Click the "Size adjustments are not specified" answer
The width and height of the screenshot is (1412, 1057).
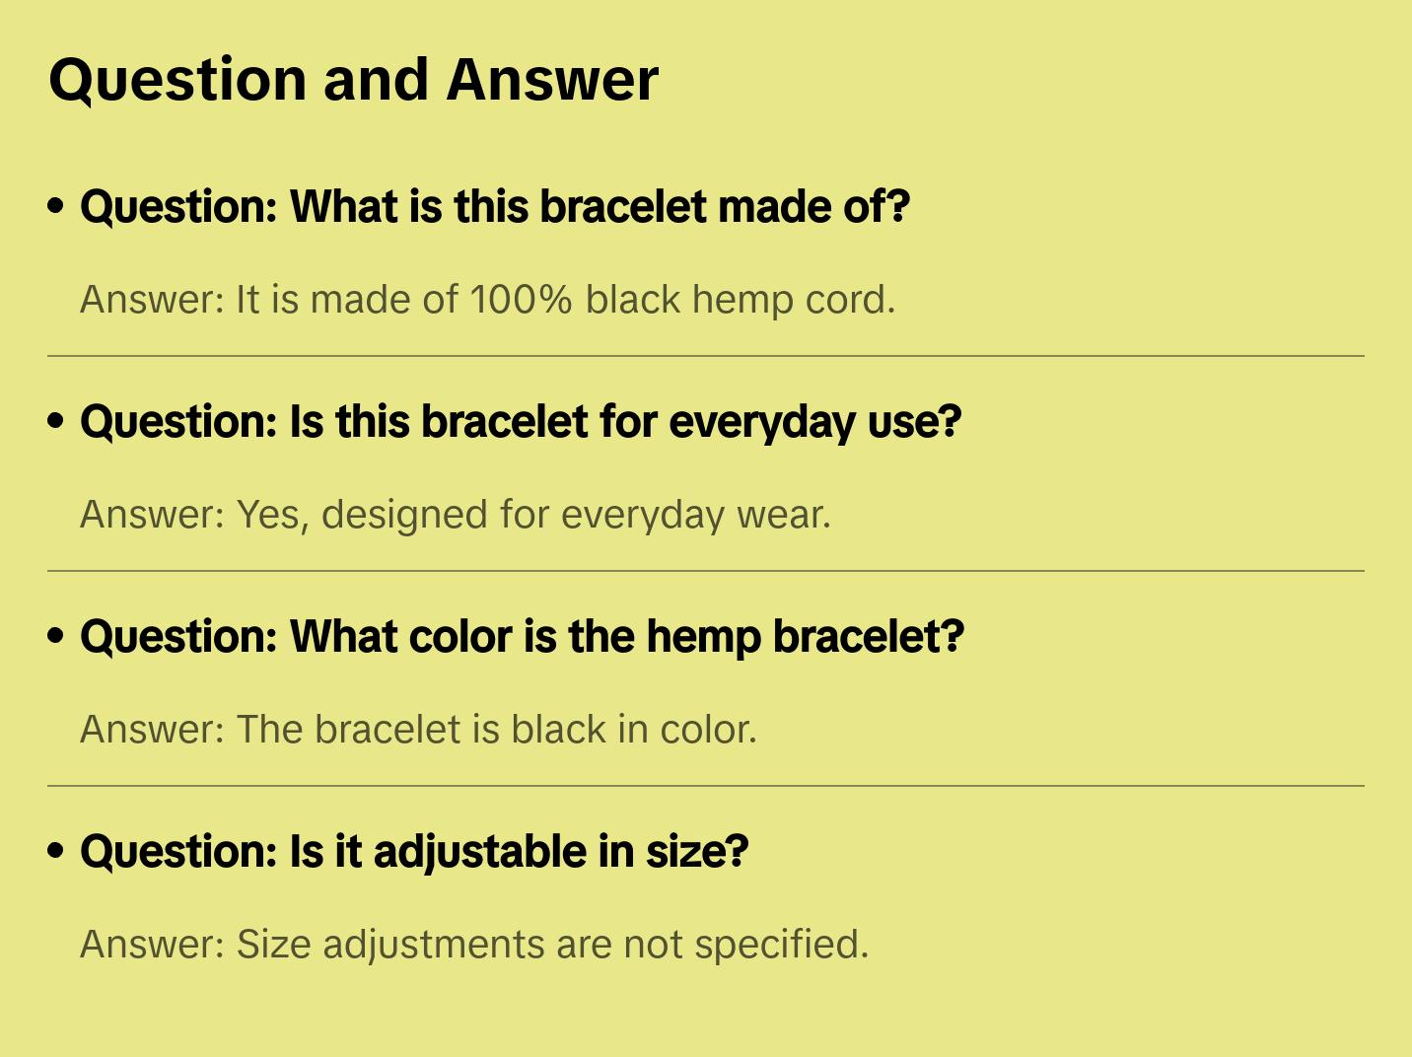tap(474, 945)
